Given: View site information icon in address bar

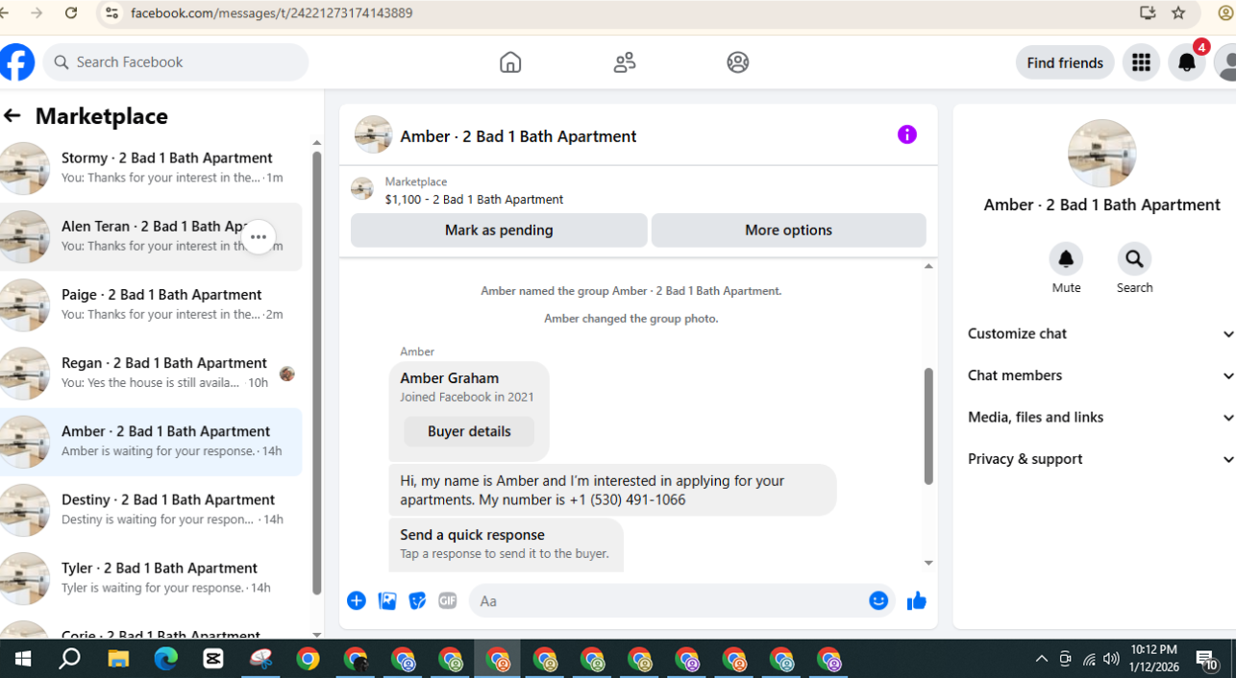Looking at the screenshot, I should pos(111,12).
